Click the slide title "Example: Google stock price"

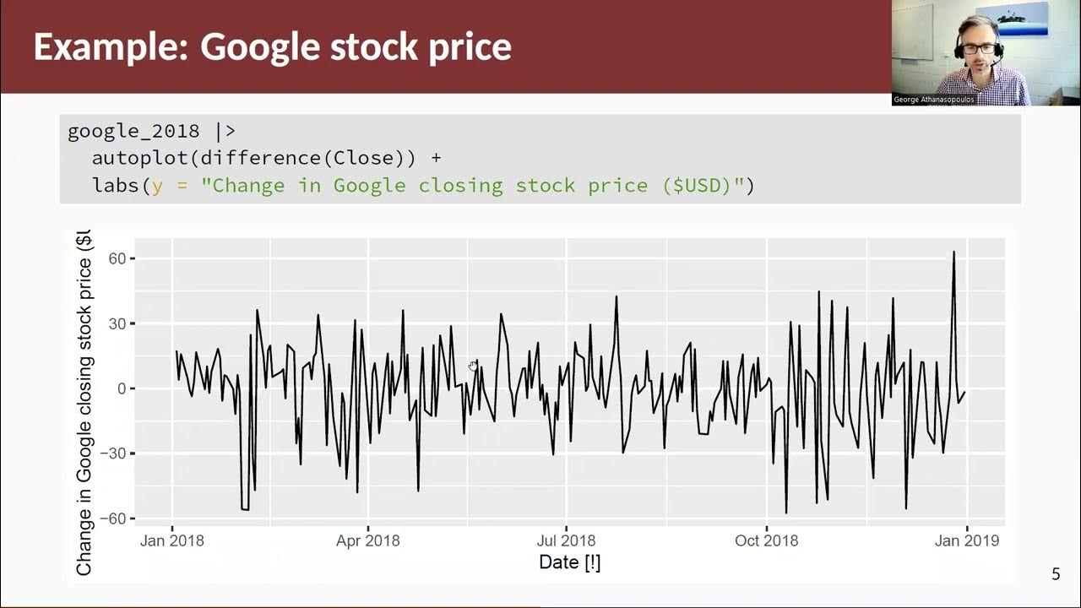pos(272,47)
